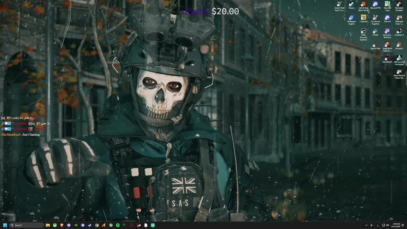407x229 pixels.
Task: Open Deep Rock Galactic desktop shortcut
Action: coord(387,47)
